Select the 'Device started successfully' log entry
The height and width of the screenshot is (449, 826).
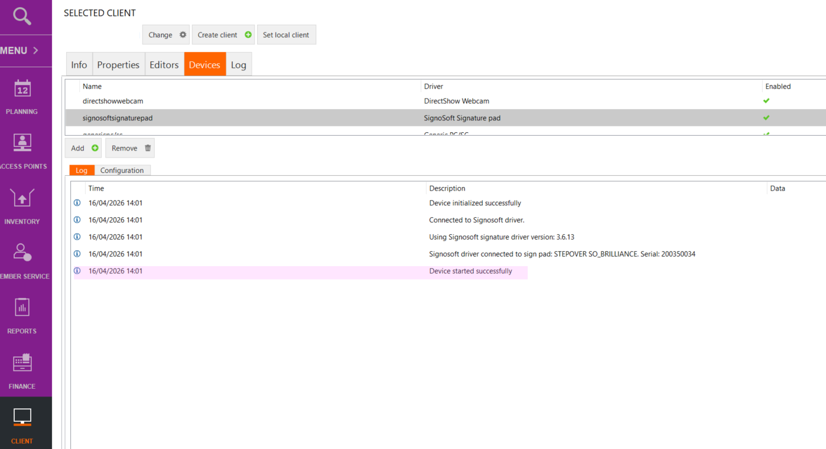(470, 271)
